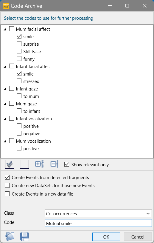Viewport: 154px width, 243px height.
Task: Toggle the Show relevant only checkbox
Action: pos(67,164)
